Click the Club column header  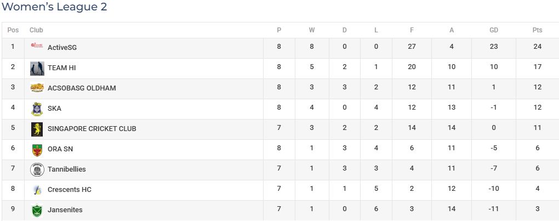[36, 30]
